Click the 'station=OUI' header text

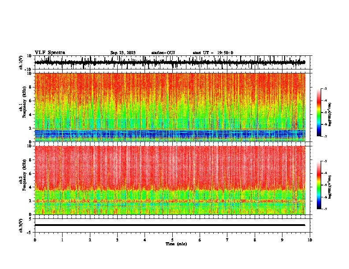163,53
